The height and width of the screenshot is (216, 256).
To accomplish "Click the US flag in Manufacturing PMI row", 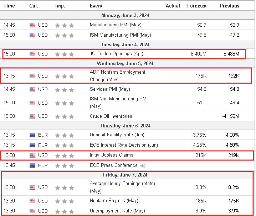I will 32,25.
